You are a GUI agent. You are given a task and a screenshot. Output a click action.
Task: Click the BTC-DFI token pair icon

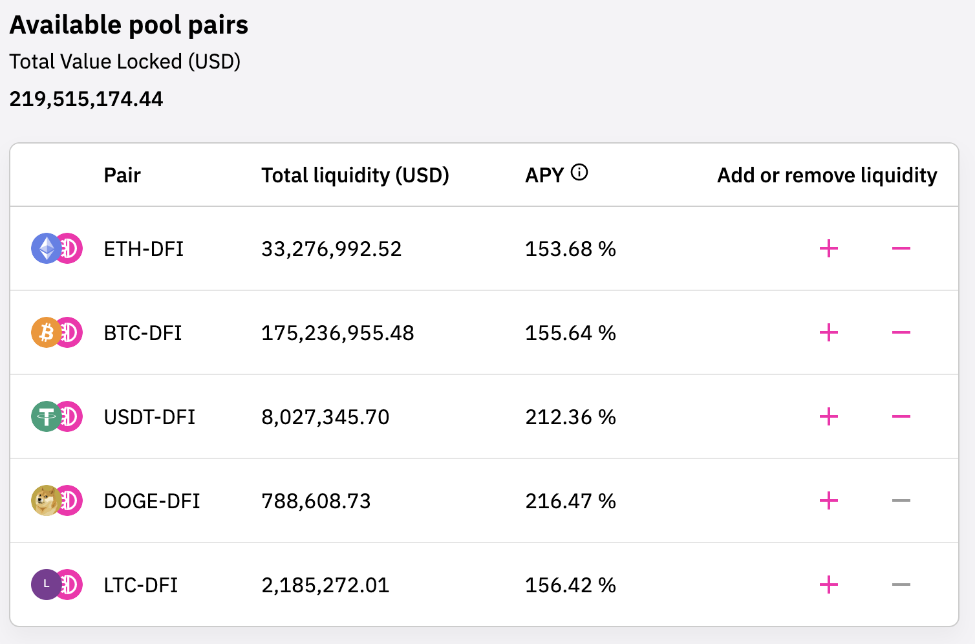tap(57, 333)
